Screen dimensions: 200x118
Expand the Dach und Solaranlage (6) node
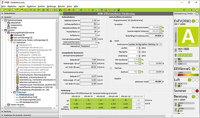pos(8,38)
